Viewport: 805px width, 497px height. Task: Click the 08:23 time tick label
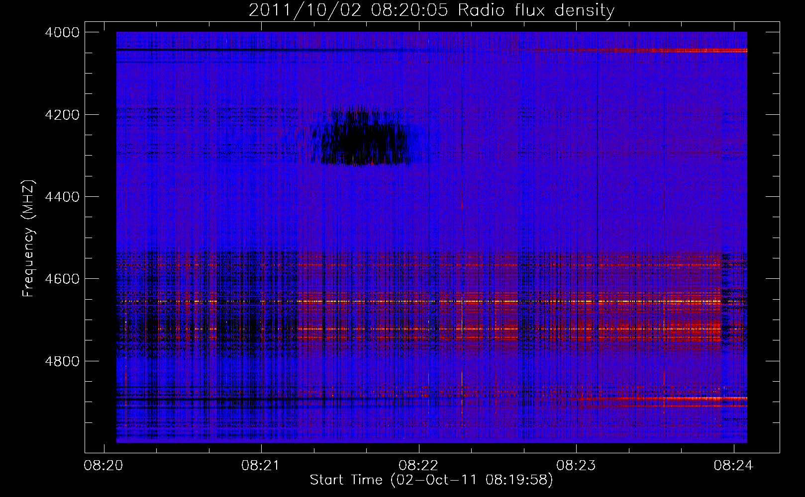click(576, 466)
